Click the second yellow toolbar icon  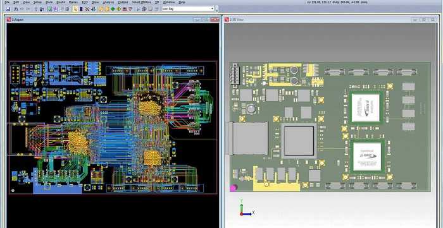tap(107, 9)
